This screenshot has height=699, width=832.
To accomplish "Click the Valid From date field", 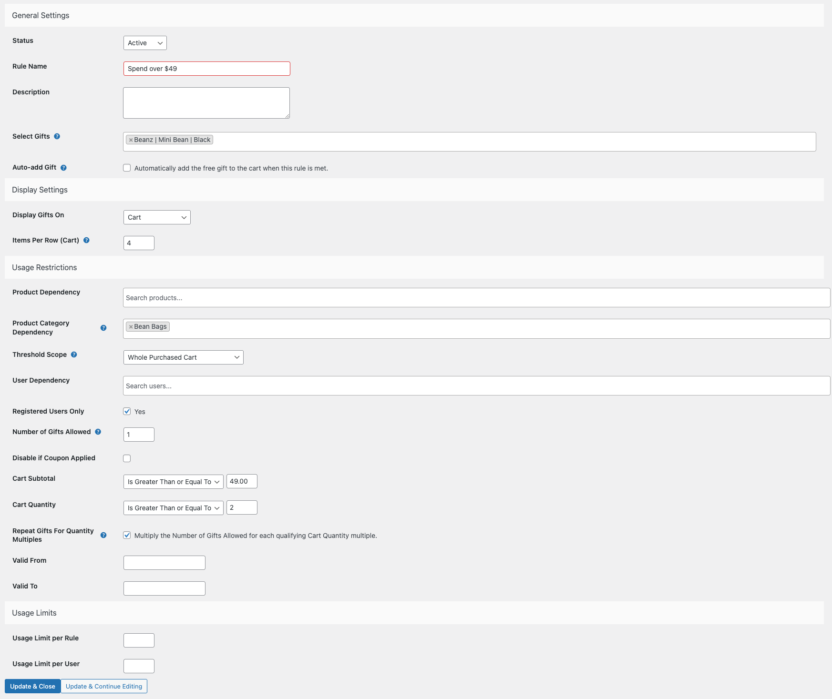I will coord(164,563).
